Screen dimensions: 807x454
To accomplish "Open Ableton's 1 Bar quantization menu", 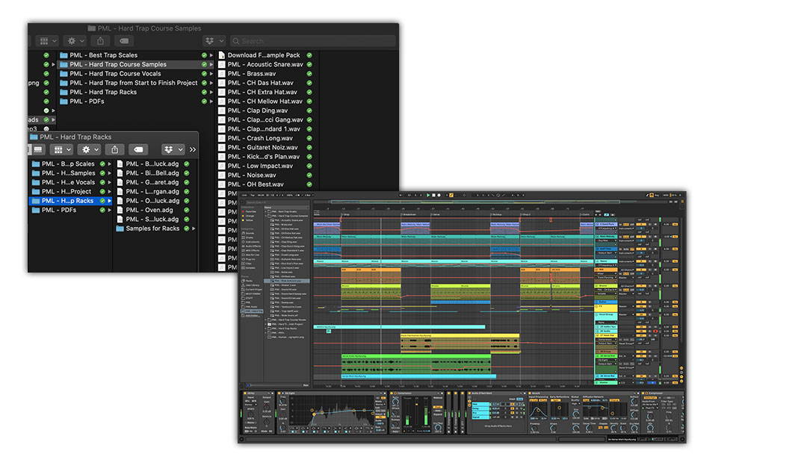I will (x=308, y=196).
